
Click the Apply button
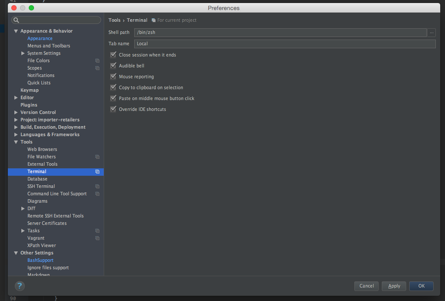(394, 286)
